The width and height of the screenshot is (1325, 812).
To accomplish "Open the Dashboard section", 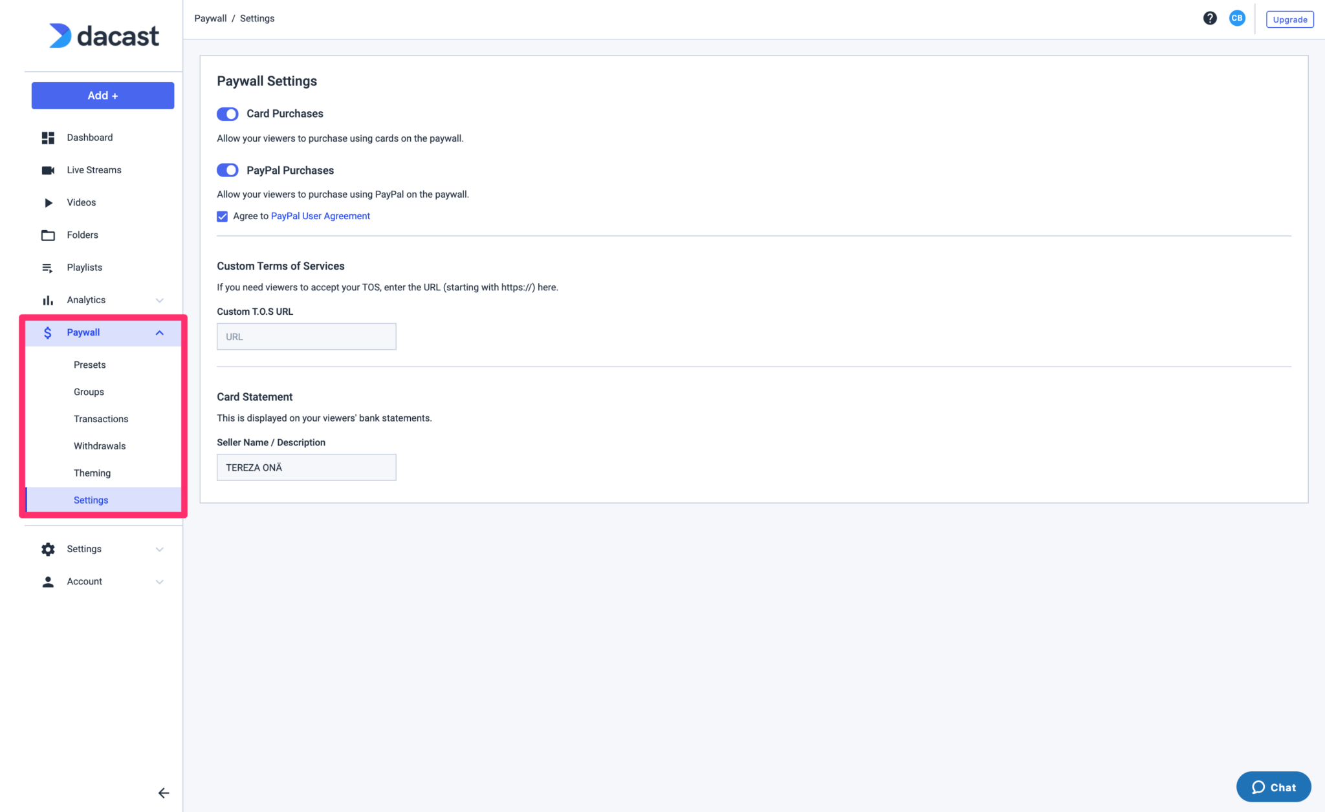I will 89,137.
